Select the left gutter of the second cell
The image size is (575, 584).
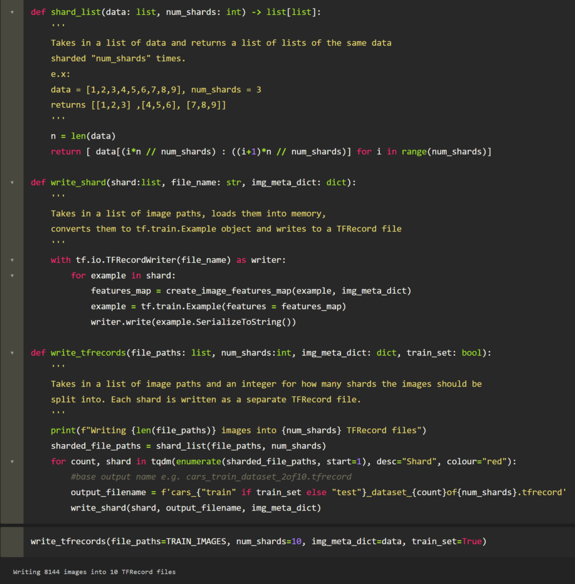(12, 541)
